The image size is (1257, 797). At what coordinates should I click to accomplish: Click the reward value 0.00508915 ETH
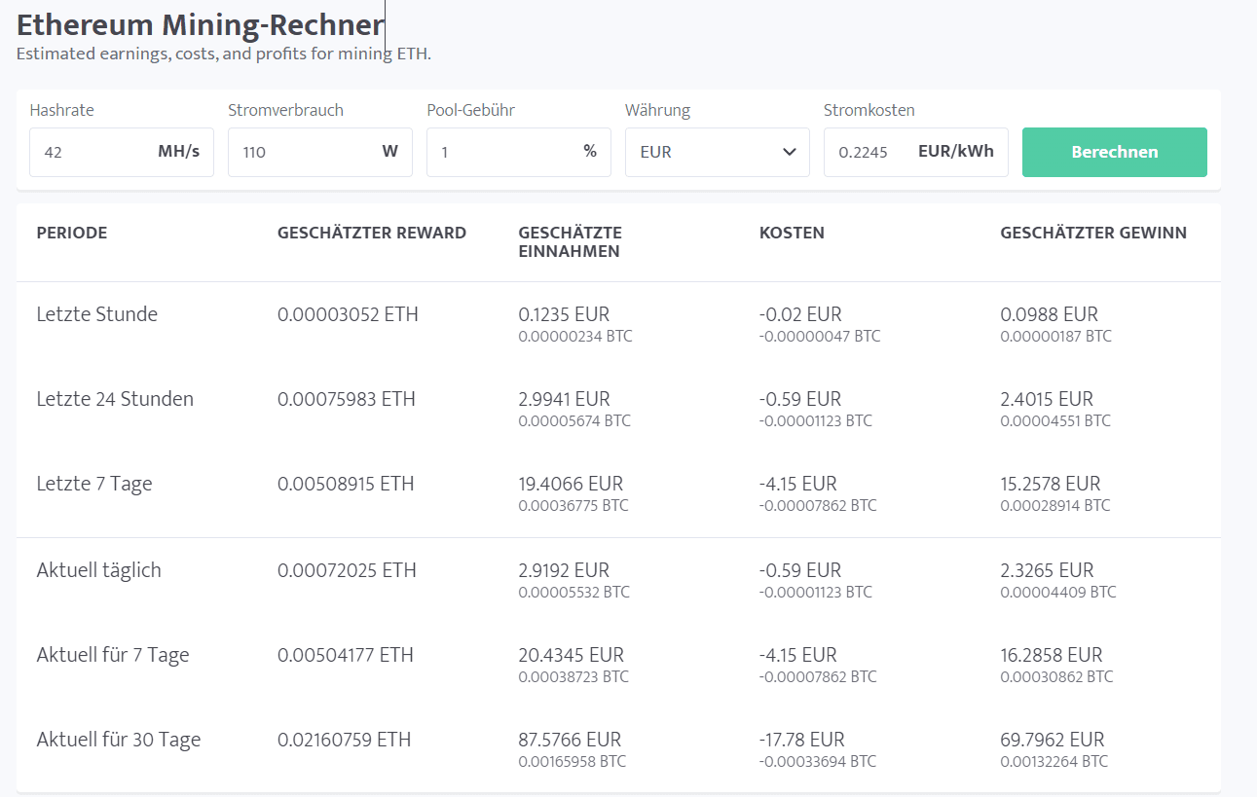346,484
